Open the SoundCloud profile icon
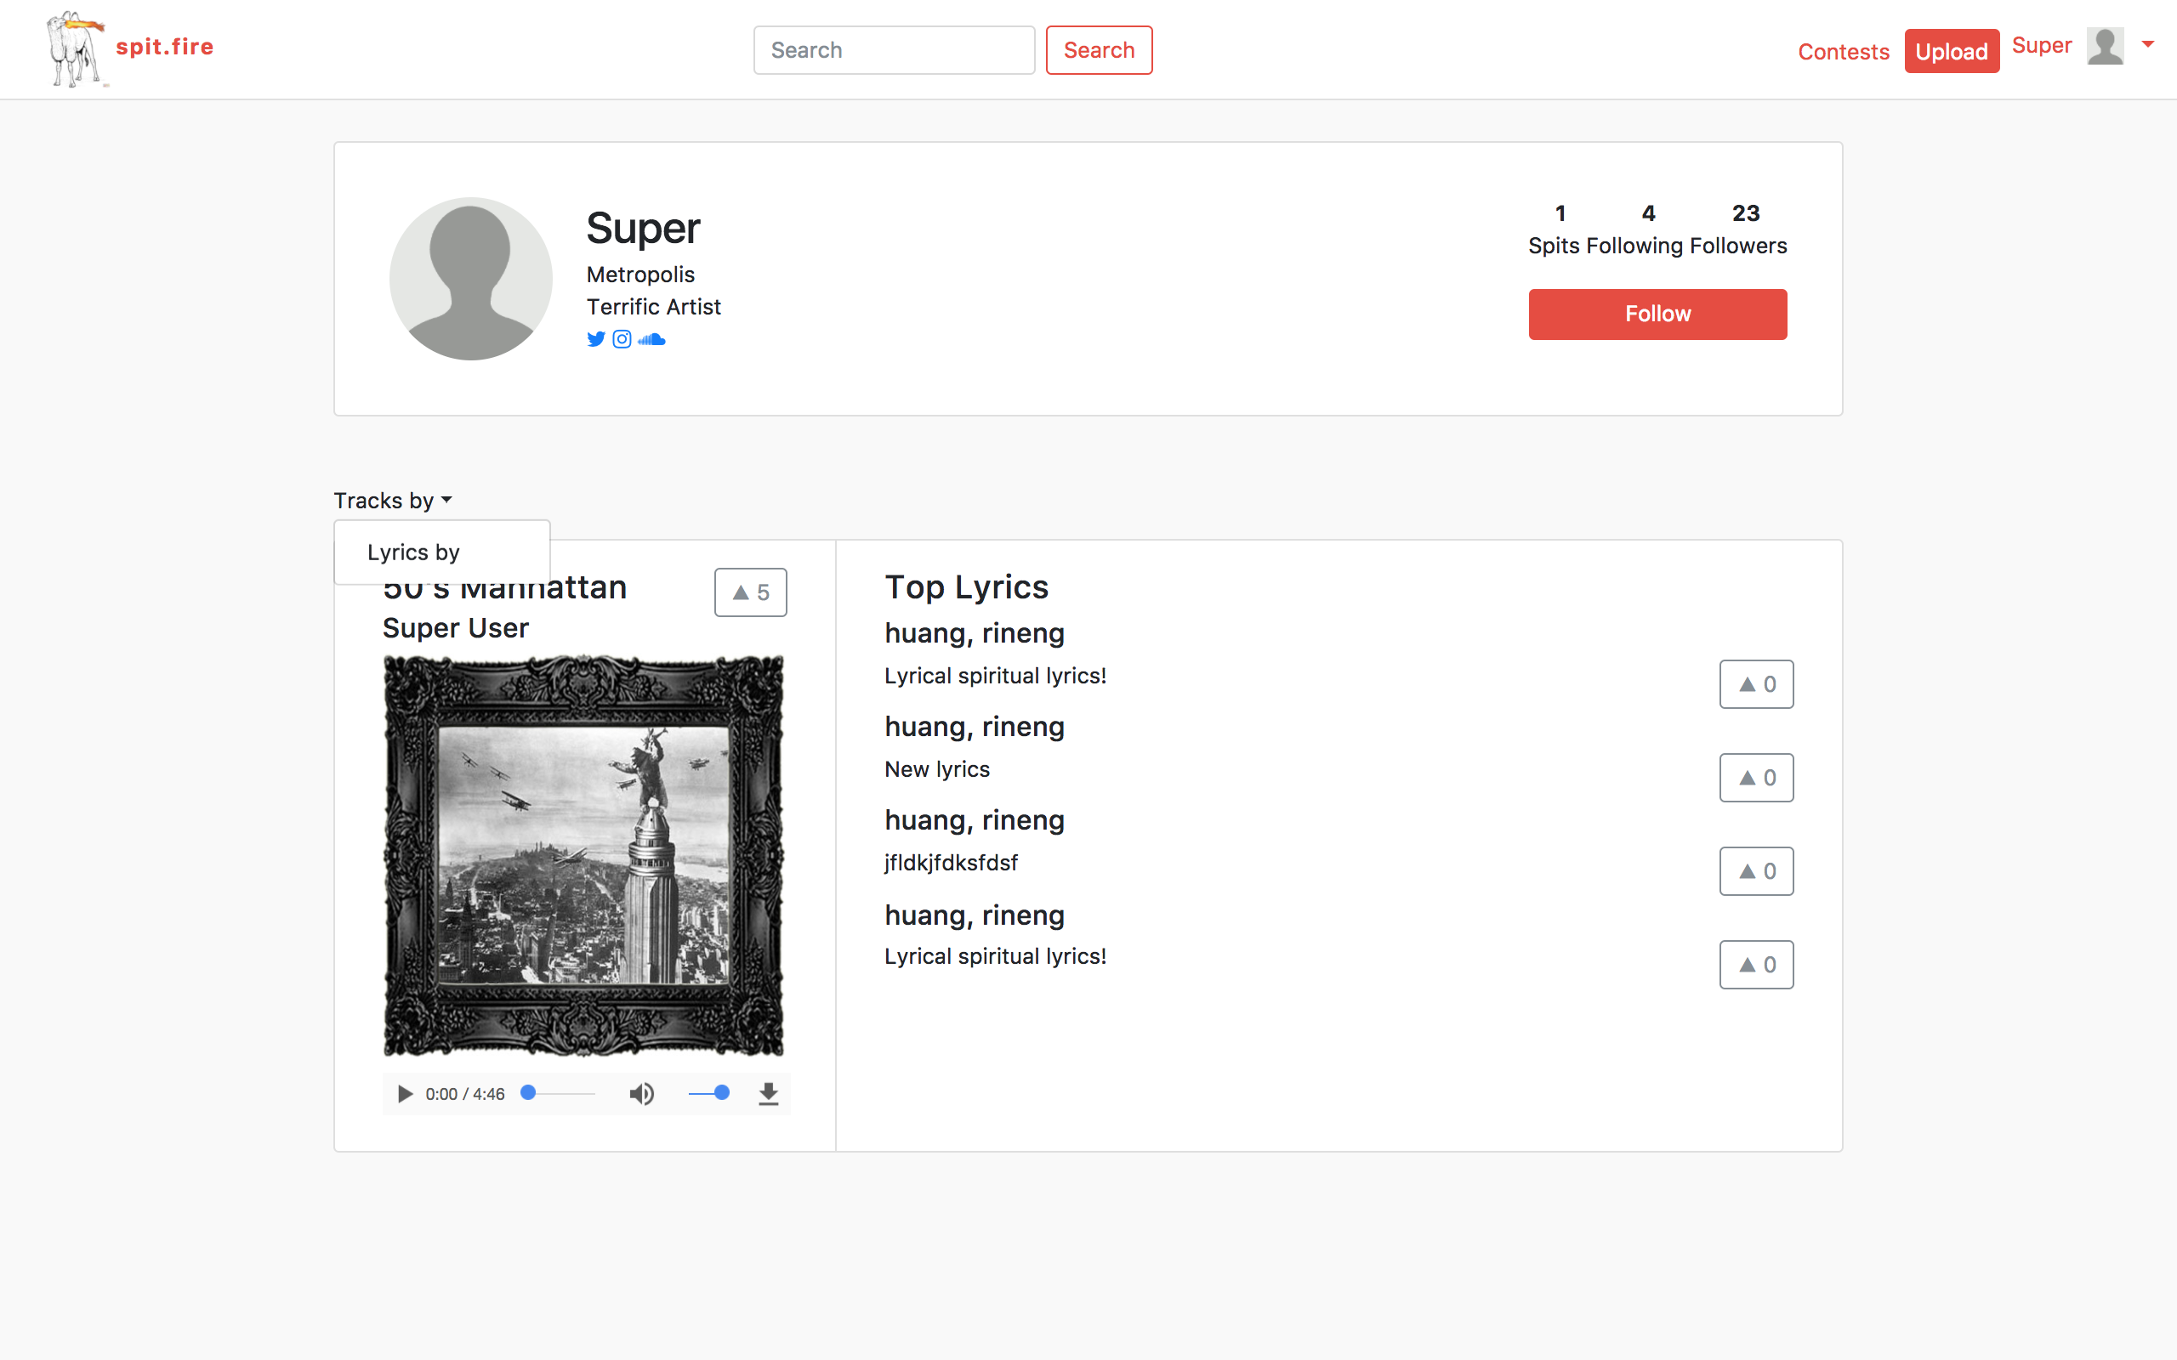Image resolution: width=2177 pixels, height=1360 pixels. click(651, 339)
